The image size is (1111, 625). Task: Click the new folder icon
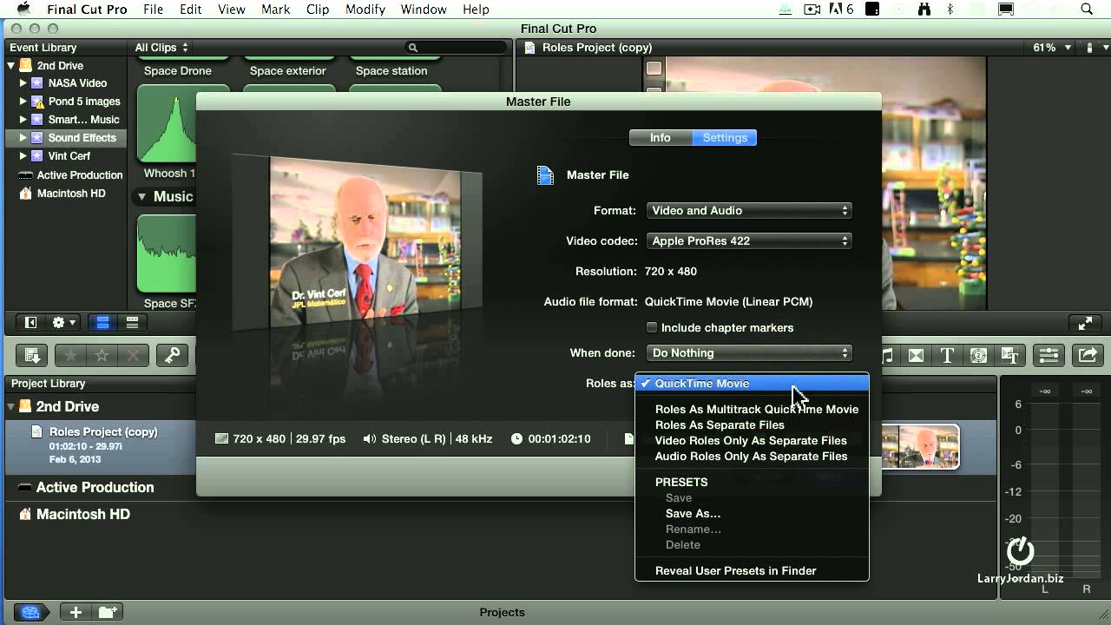108,612
